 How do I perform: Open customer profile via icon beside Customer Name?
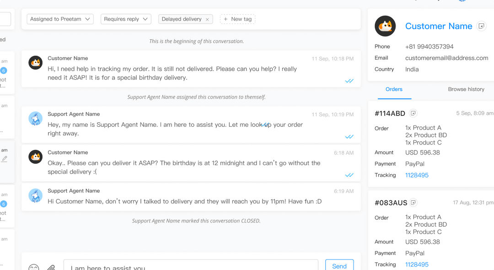coord(481,26)
